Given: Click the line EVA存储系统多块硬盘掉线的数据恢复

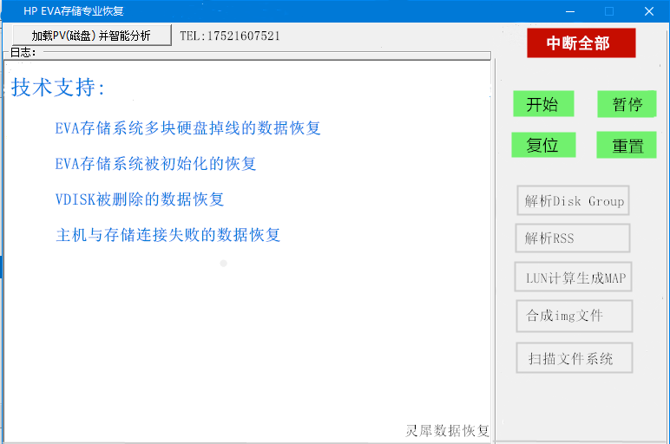Looking at the screenshot, I should click(188, 128).
